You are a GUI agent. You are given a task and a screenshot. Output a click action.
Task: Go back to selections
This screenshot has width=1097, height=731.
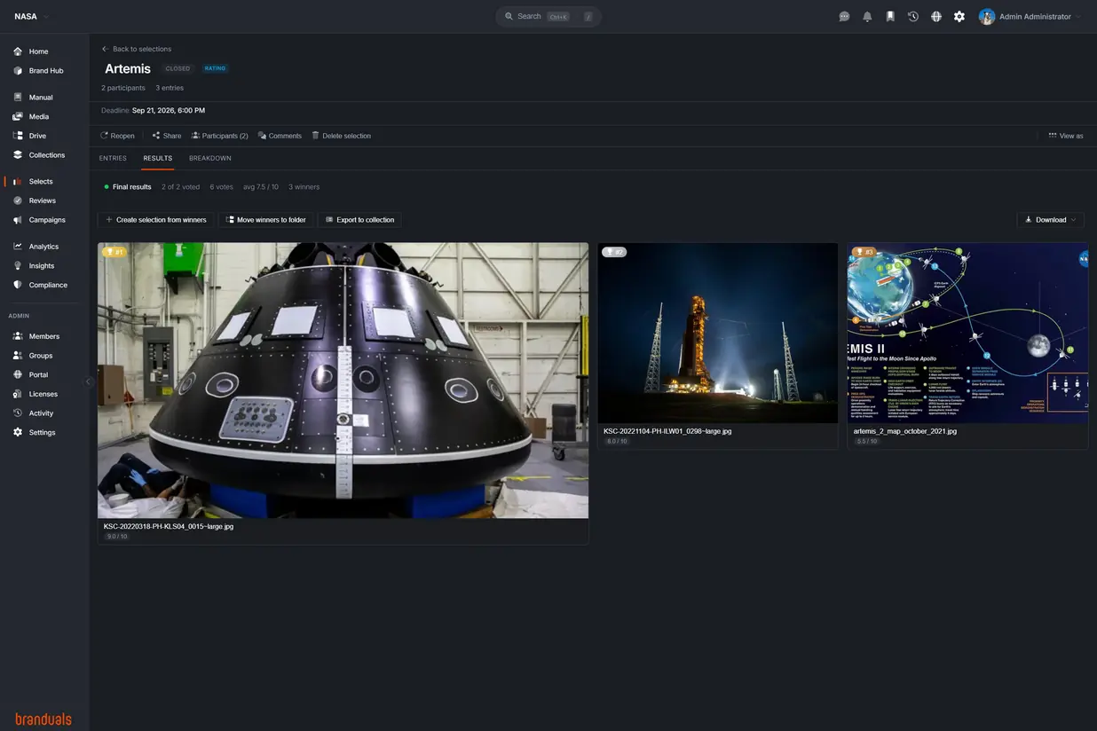tap(137, 49)
